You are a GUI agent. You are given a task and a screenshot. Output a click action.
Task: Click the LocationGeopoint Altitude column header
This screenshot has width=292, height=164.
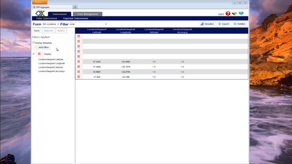[x=154, y=31]
